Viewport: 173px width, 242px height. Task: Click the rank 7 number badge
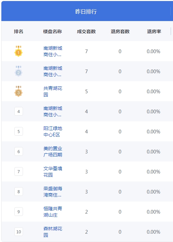19,171
